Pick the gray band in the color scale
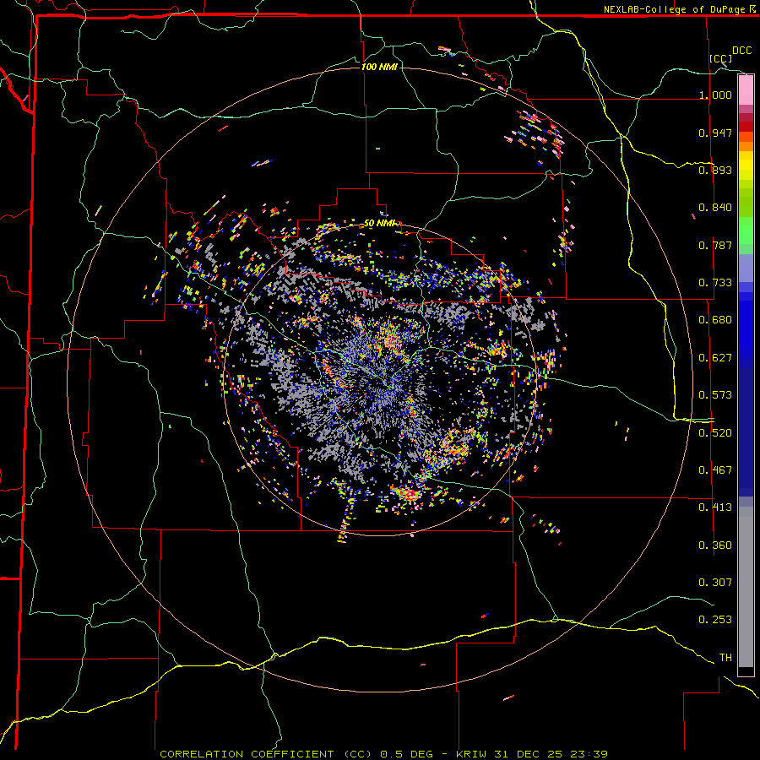Screen dimensions: 760x760 click(746, 587)
